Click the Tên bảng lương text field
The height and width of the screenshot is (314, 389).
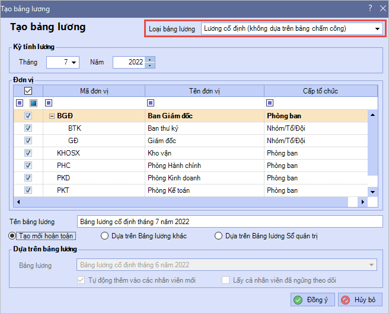point(229,222)
